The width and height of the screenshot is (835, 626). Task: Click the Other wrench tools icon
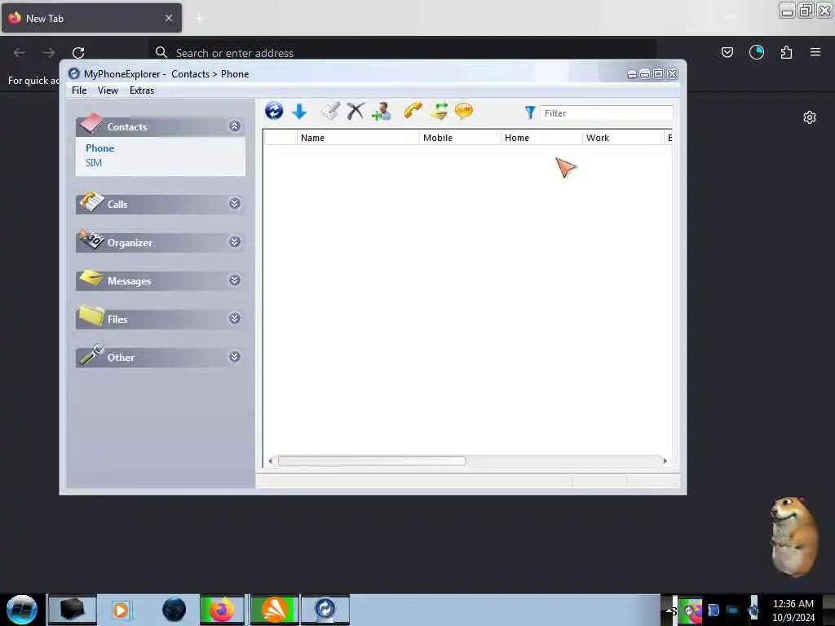coord(91,355)
